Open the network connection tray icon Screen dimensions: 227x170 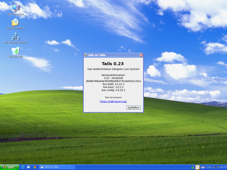(x=214, y=167)
